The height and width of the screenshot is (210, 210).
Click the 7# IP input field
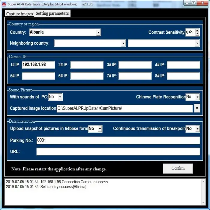click(135, 76)
